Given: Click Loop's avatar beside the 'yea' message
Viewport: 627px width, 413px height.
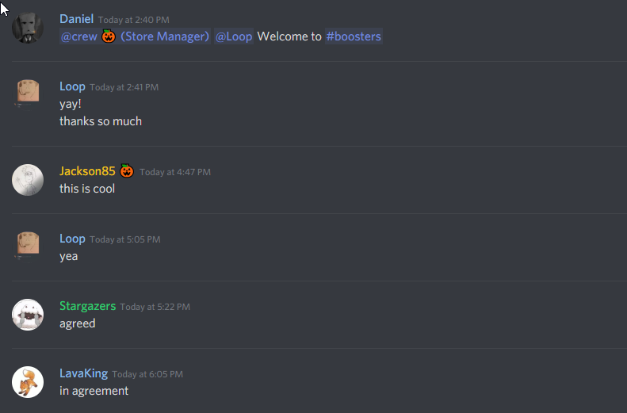Looking at the screenshot, I should tap(28, 247).
